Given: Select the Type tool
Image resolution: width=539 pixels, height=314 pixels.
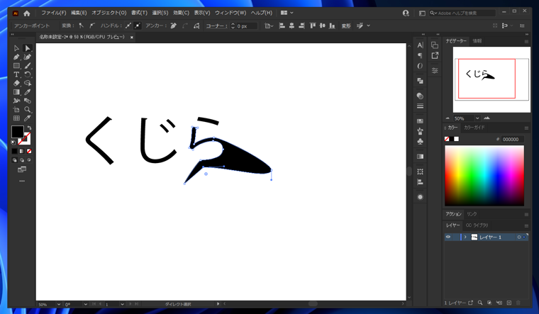Looking at the screenshot, I should [x=16, y=74].
